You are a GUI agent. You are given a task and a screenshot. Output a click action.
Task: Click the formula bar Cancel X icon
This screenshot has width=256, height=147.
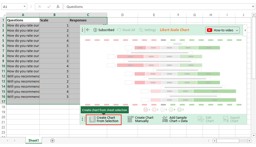(39, 7)
